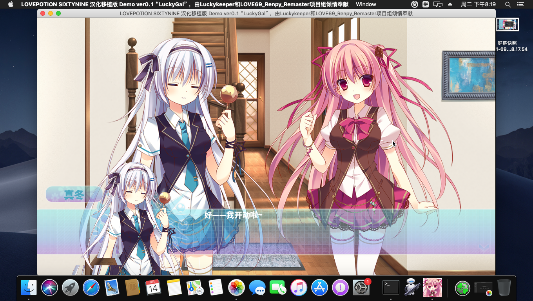The height and width of the screenshot is (301, 533).
Task: Open Feedback Assistant purple icon
Action: tap(340, 288)
